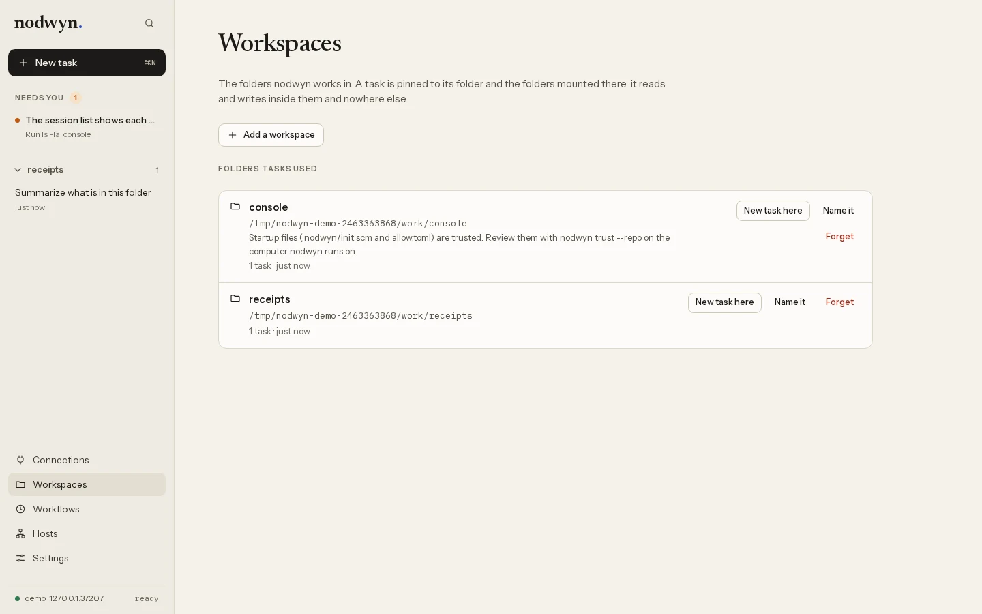The height and width of the screenshot is (614, 982).
Task: Open search with the magnifier icon
Action: [x=149, y=23]
